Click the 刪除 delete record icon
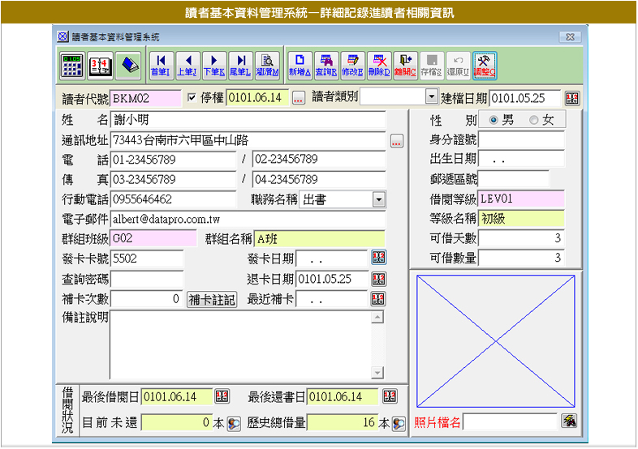 (x=378, y=65)
